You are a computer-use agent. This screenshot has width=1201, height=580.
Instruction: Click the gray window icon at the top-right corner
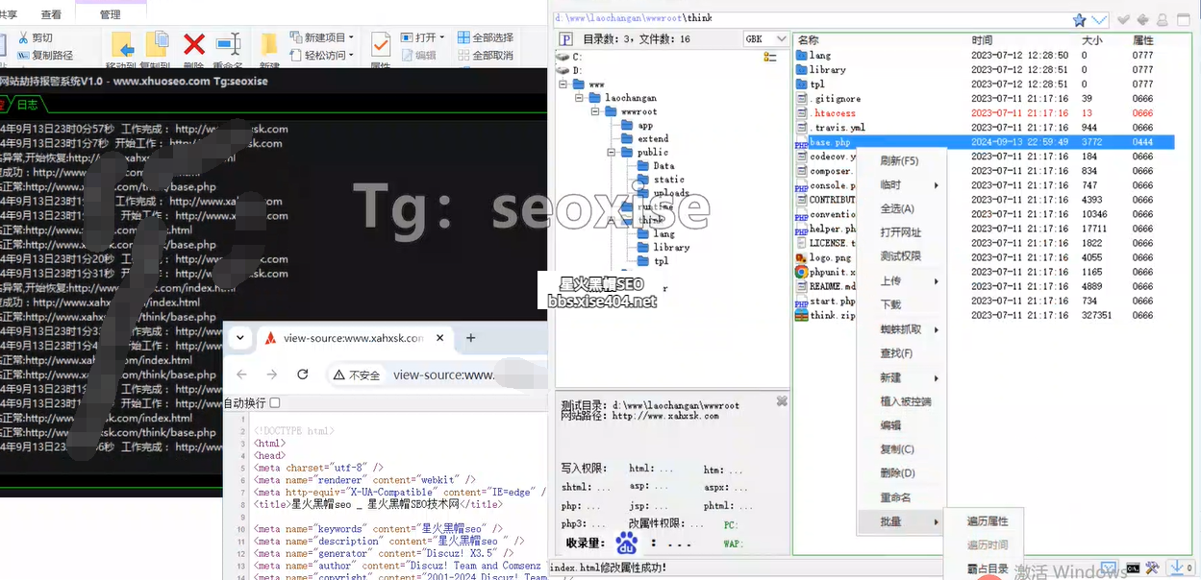click(1183, 19)
